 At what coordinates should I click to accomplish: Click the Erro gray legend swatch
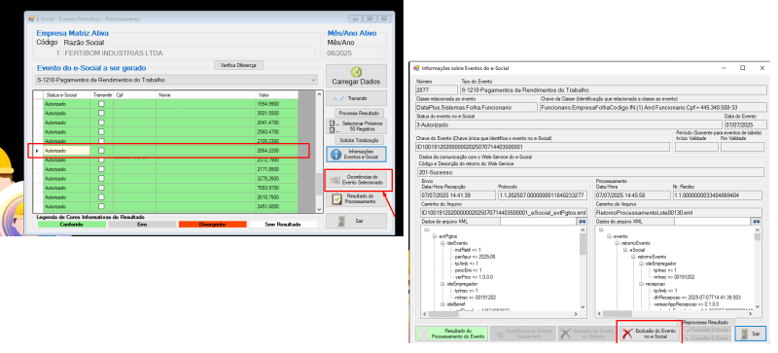[142, 225]
